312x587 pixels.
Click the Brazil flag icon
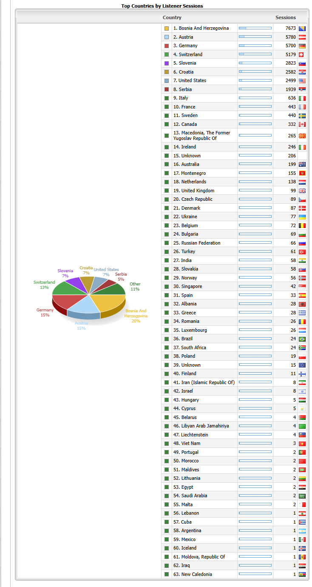(x=302, y=339)
